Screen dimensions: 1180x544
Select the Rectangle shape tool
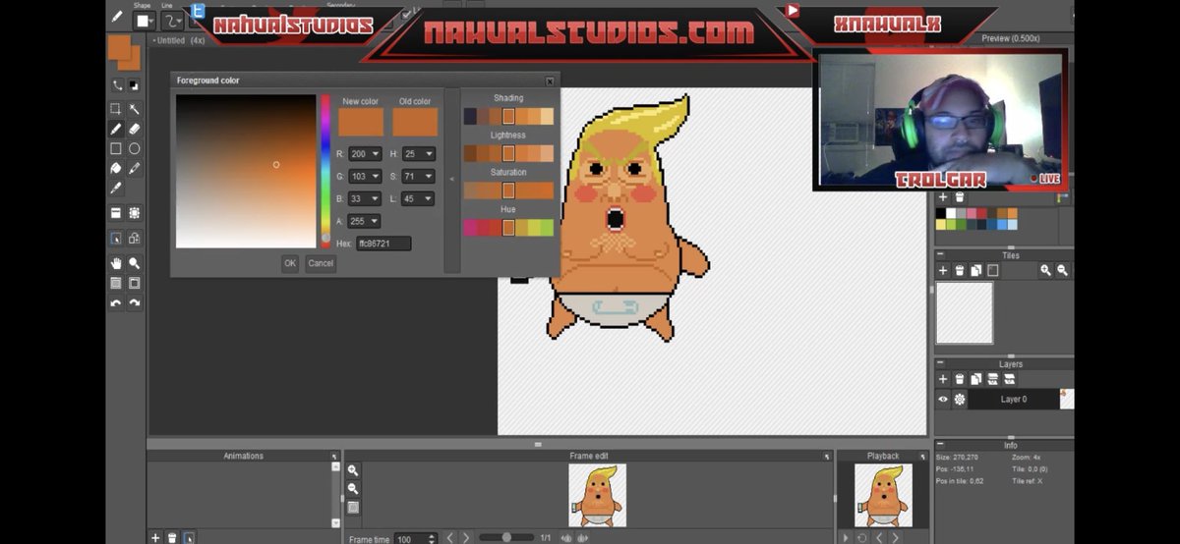pos(116,148)
